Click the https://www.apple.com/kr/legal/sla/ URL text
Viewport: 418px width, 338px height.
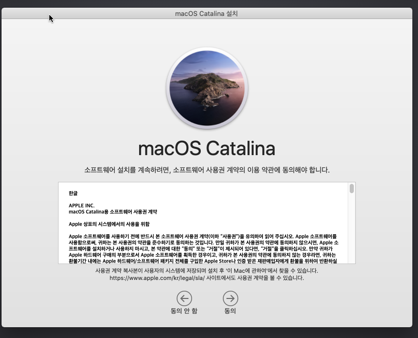(157, 278)
